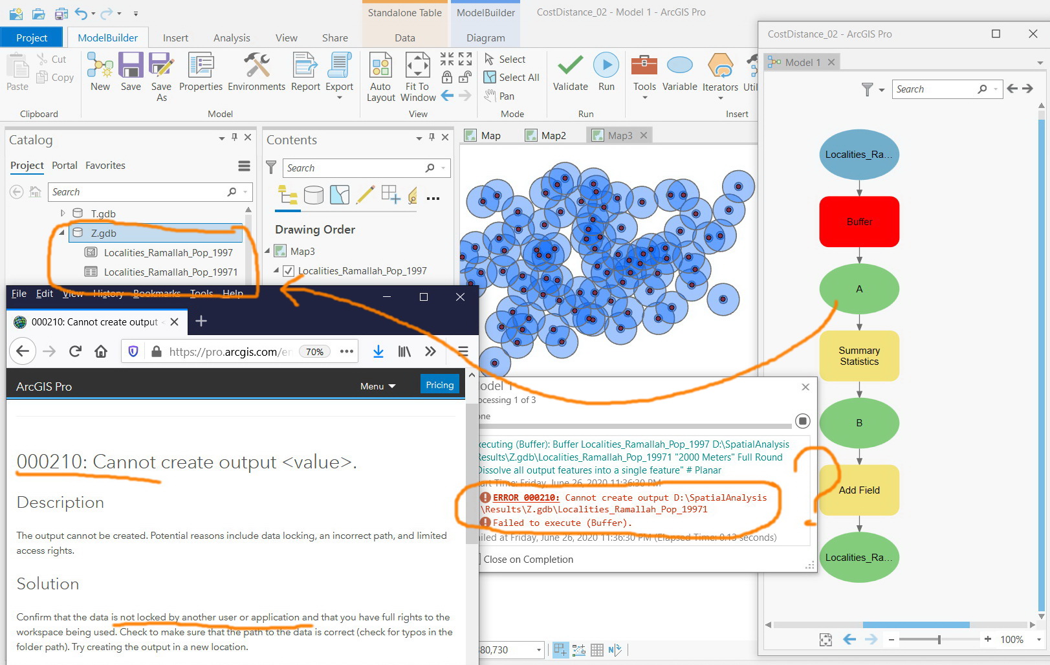Select the Add Field tool element
This screenshot has height=665, width=1050.
(x=859, y=490)
